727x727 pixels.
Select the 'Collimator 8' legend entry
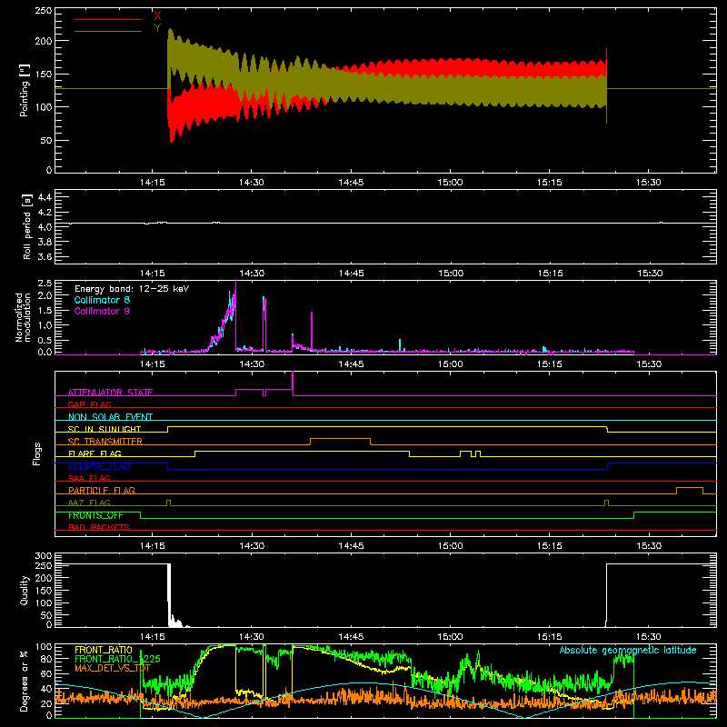[x=102, y=300]
